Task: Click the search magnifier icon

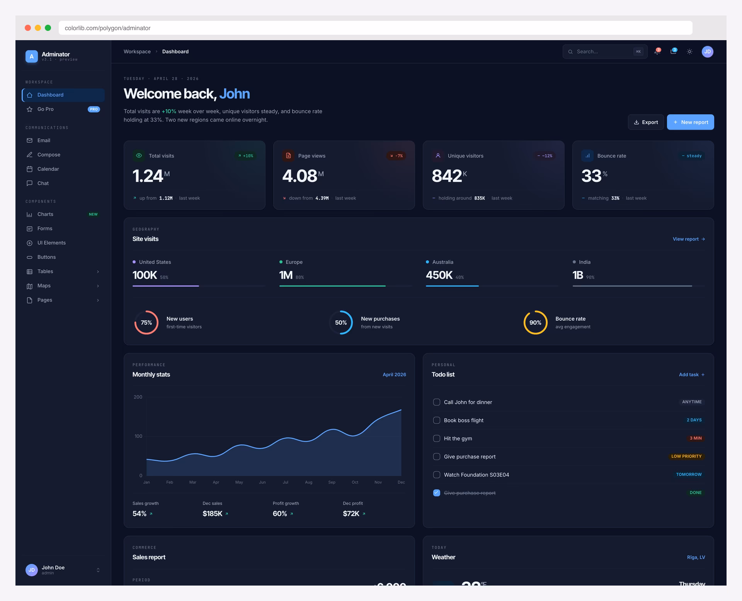Action: click(570, 52)
